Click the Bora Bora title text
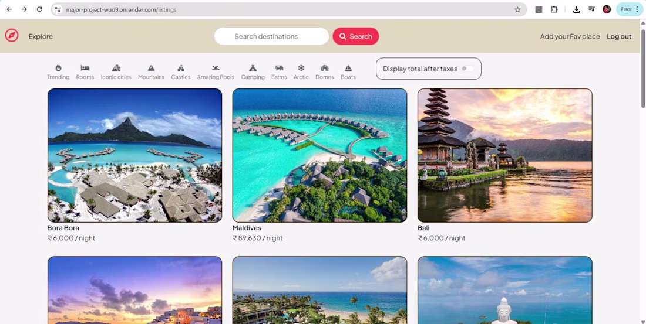The image size is (646, 324). point(63,228)
